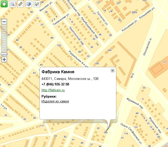Click building number 131 on map
Viewport: 168px width, 147px height.
point(136,127)
